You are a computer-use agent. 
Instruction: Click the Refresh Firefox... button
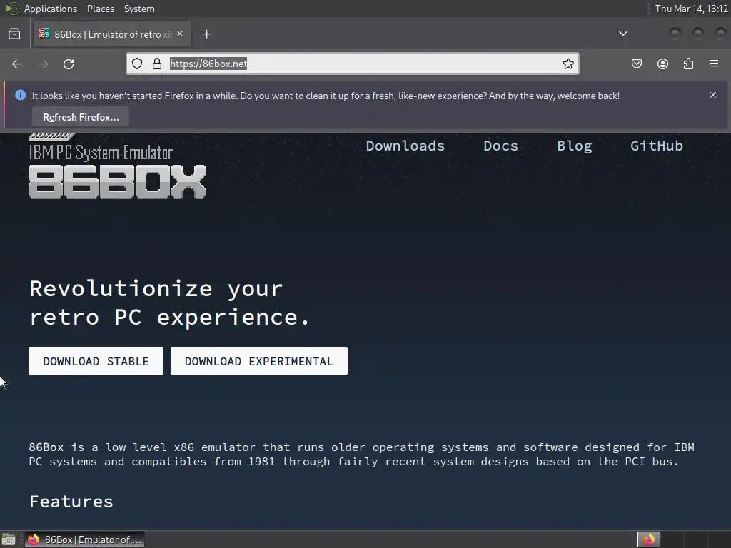tap(81, 117)
